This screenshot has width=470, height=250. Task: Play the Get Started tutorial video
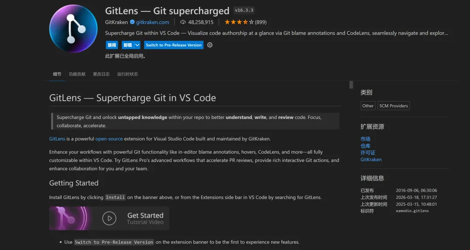point(109,218)
